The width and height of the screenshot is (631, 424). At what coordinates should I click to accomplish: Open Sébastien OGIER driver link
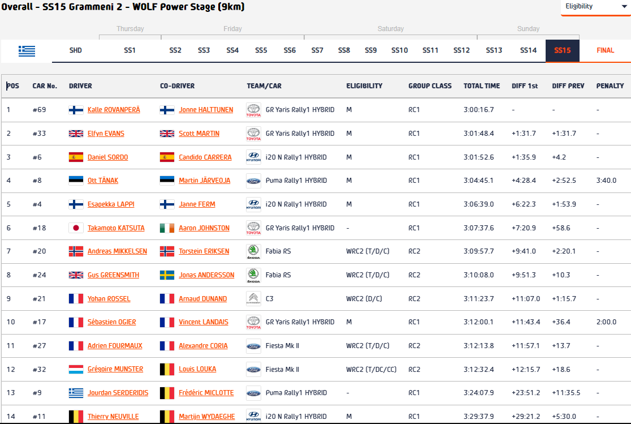click(112, 322)
